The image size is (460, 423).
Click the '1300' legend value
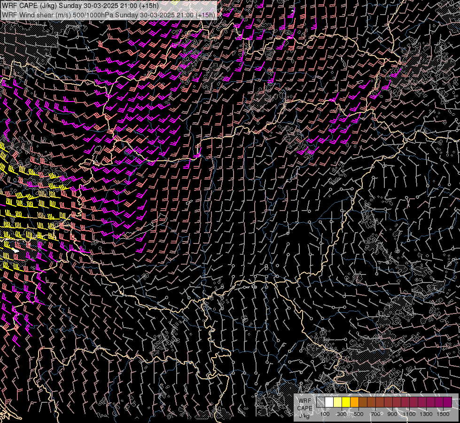click(x=426, y=414)
